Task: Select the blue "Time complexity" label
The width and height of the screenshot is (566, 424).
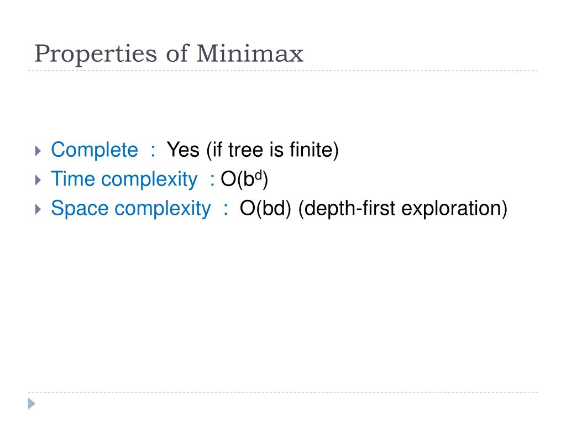Action: pos(124,179)
